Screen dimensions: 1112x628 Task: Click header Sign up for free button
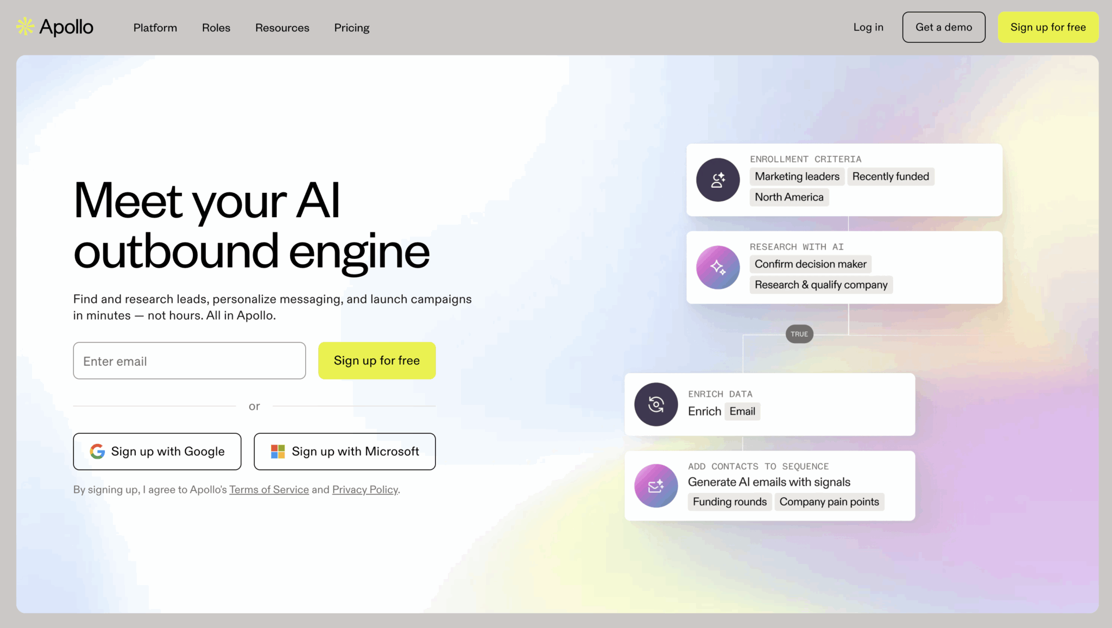[1048, 27]
